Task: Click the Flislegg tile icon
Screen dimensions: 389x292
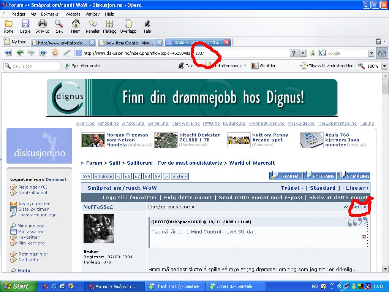Action: click(109, 24)
